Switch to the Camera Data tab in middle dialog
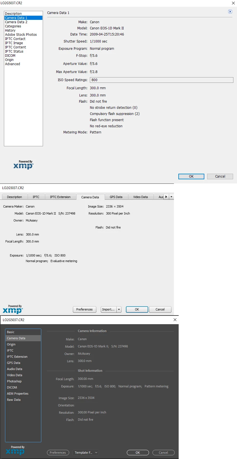 tap(90, 197)
